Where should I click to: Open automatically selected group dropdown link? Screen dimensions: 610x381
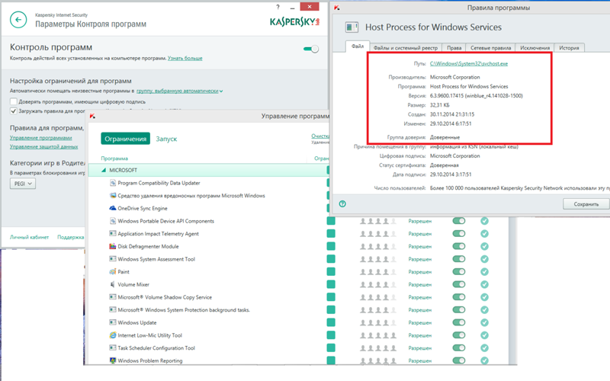pyautogui.click(x=179, y=91)
